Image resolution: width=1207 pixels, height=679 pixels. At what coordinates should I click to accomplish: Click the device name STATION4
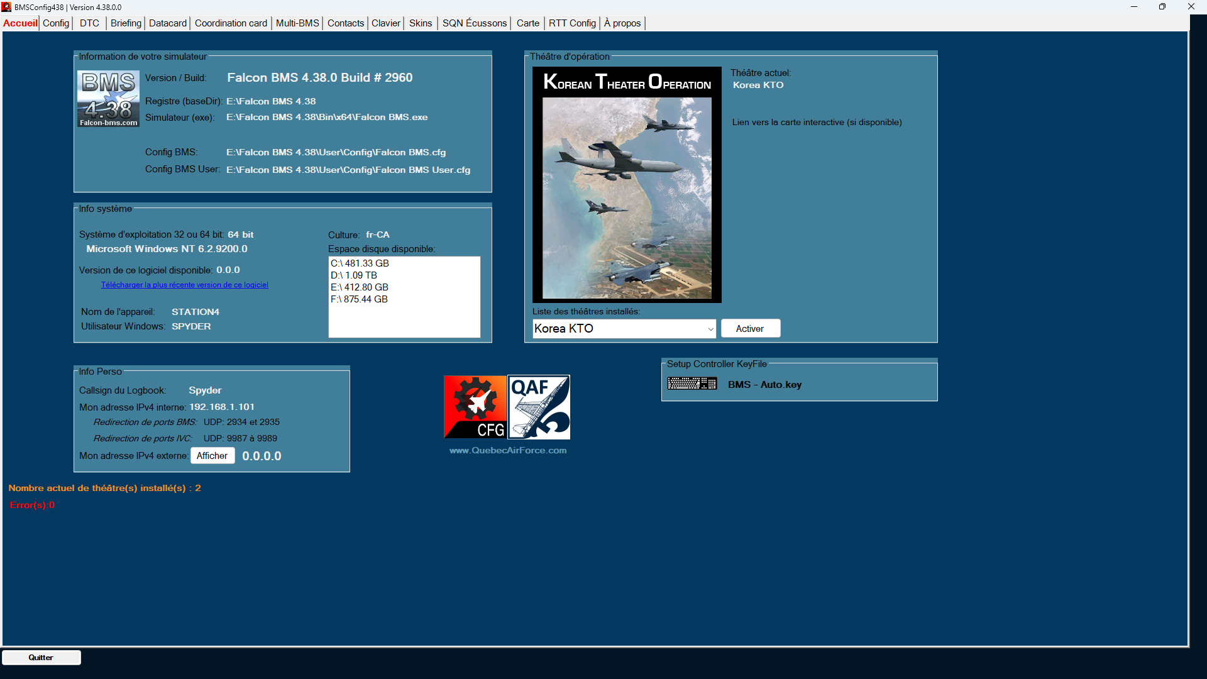click(x=196, y=312)
